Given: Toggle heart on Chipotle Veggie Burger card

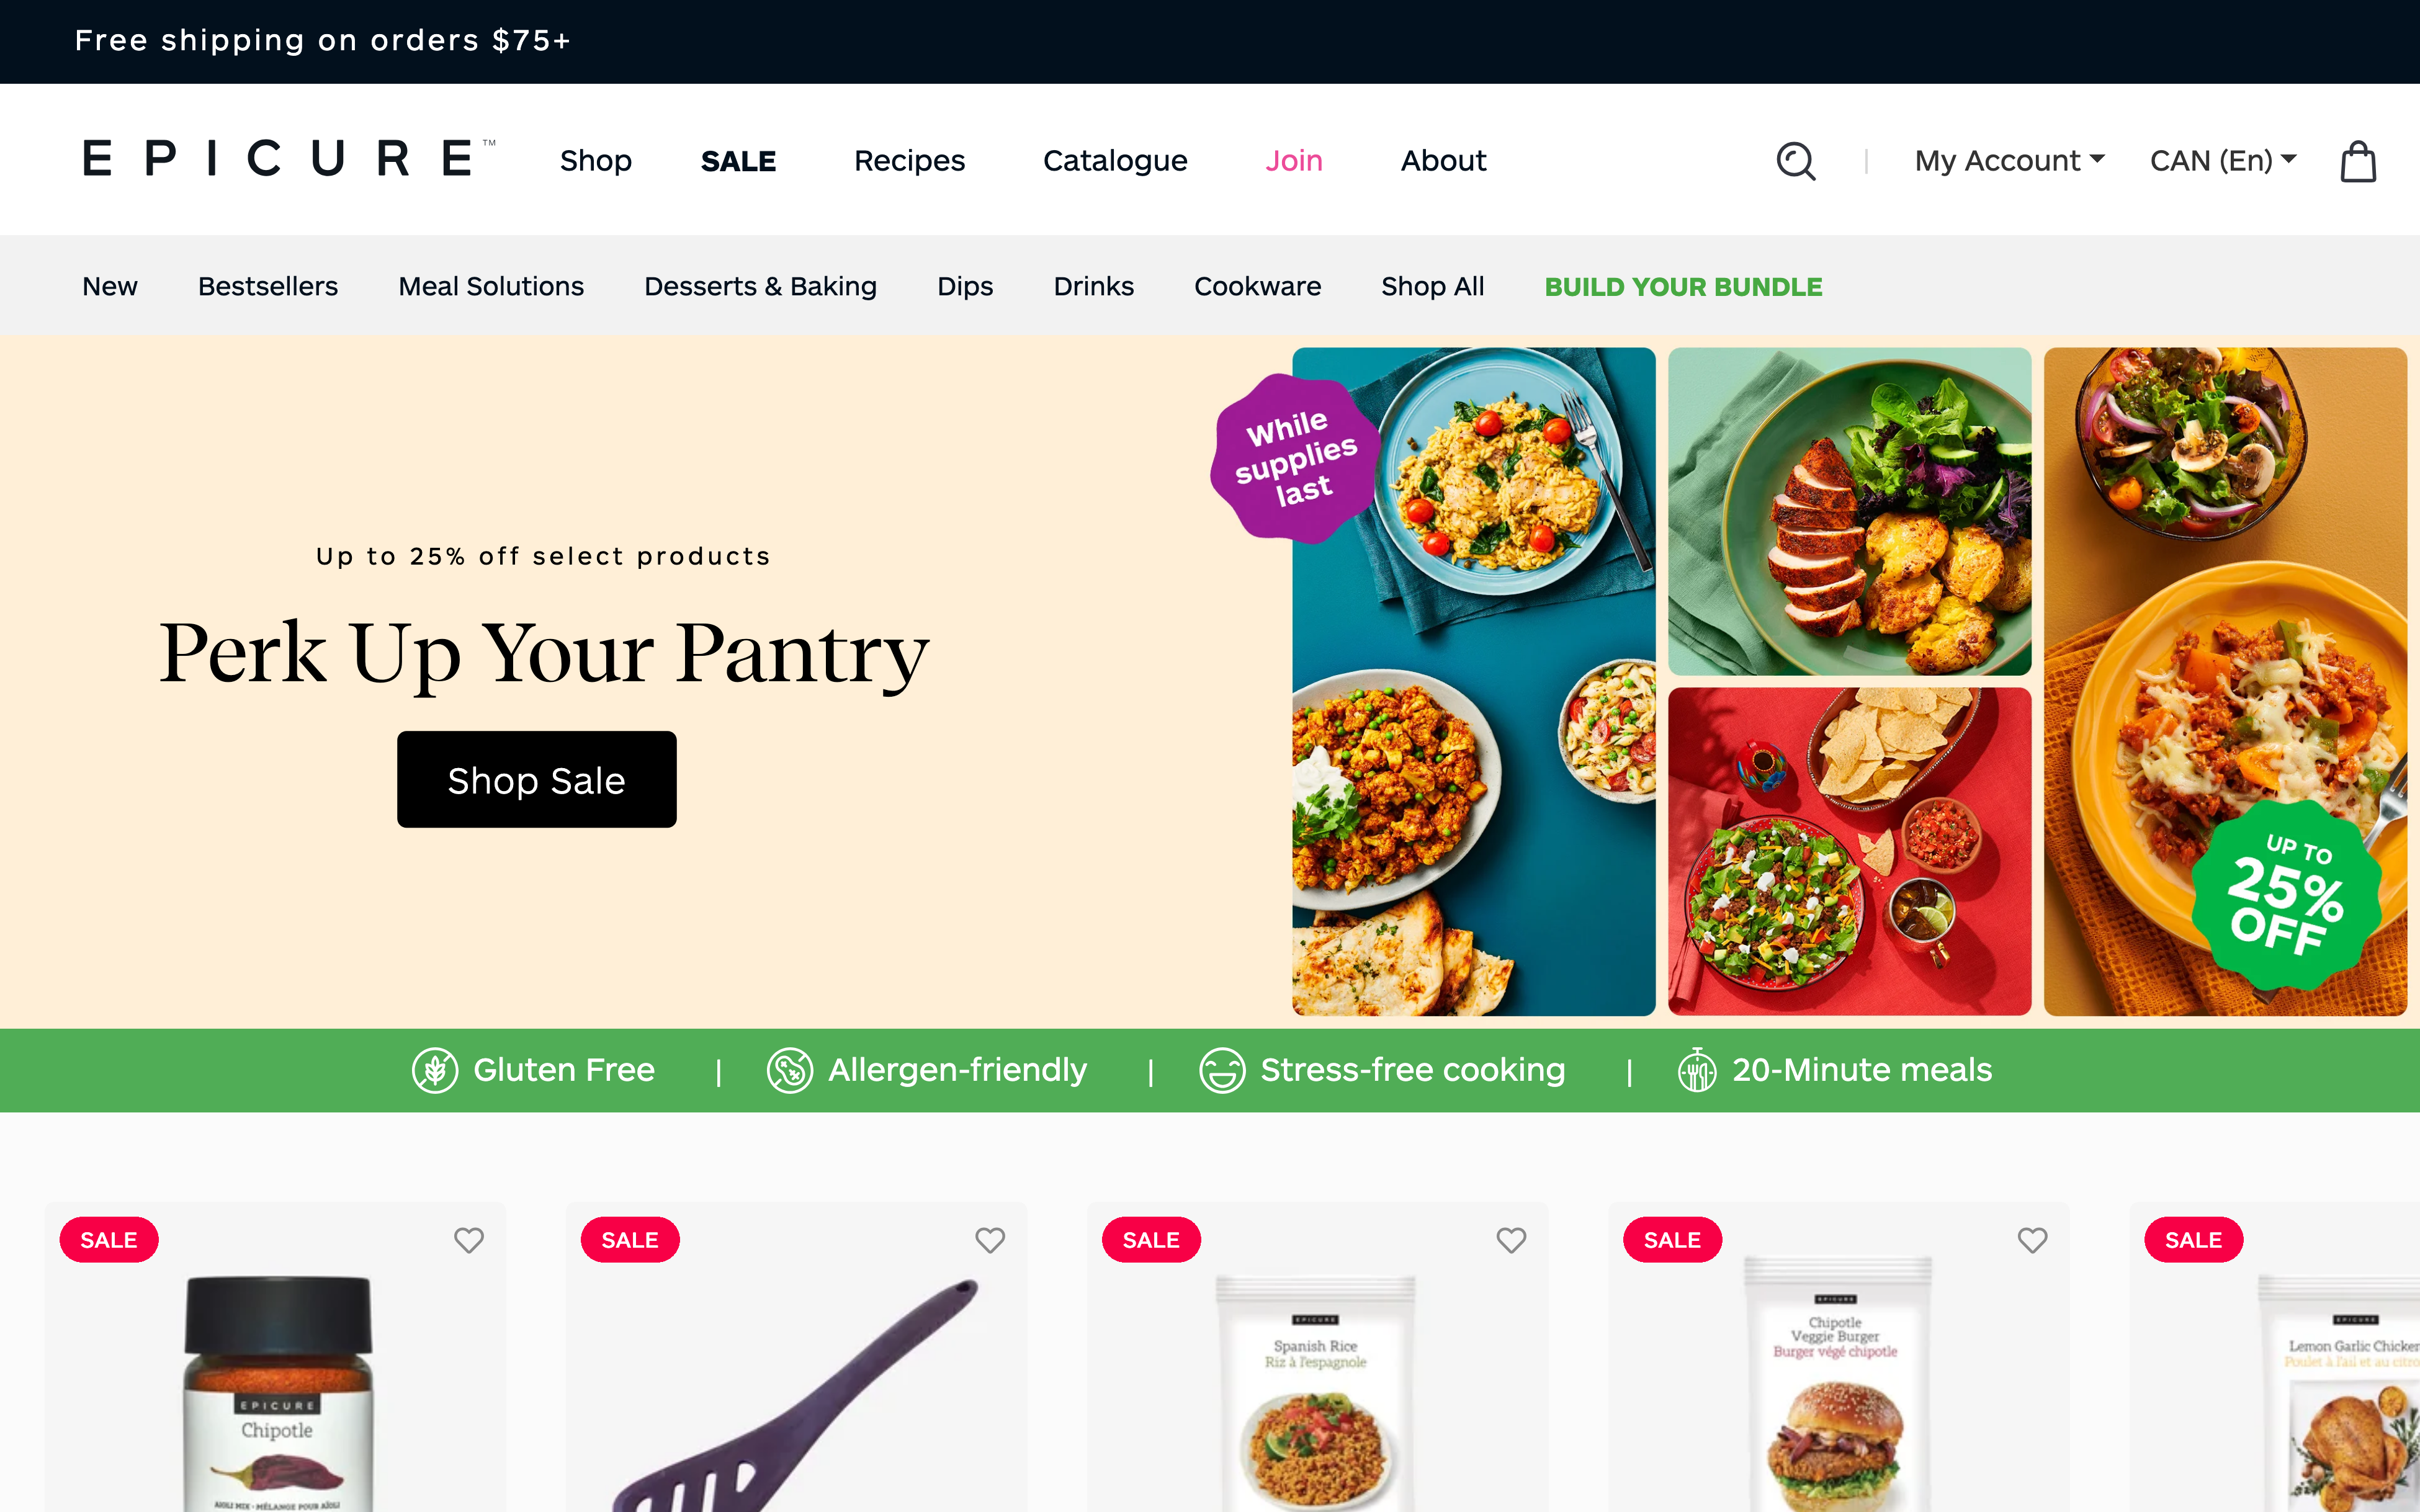Looking at the screenshot, I should [2032, 1240].
